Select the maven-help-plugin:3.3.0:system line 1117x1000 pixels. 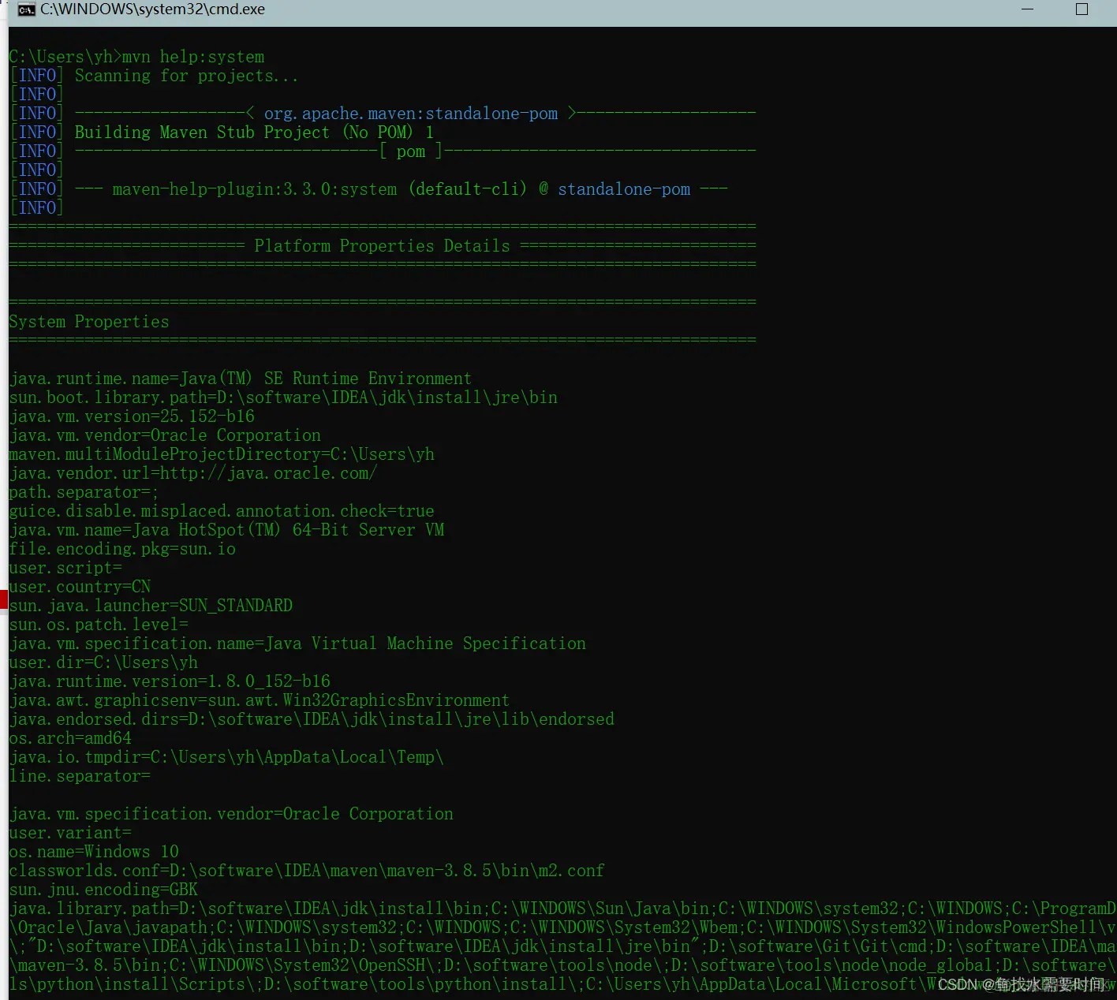[x=401, y=189]
